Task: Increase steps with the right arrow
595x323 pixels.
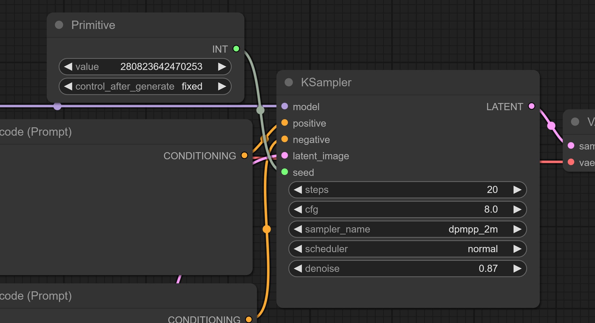Action: point(517,190)
